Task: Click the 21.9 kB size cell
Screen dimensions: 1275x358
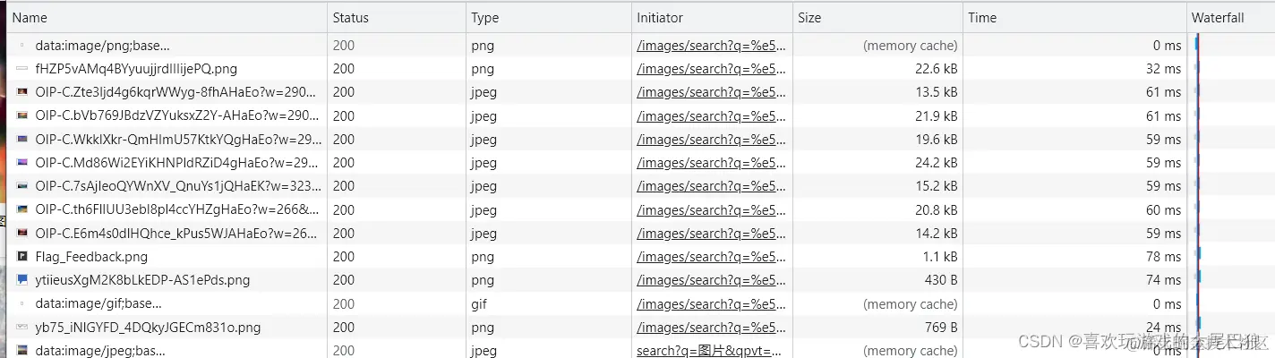Action: [x=937, y=115]
